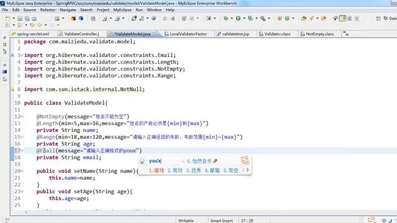The width and height of the screenshot is (397, 223).
Task: Open dropdown arrow next to New icon
Action: (x=14, y=19)
